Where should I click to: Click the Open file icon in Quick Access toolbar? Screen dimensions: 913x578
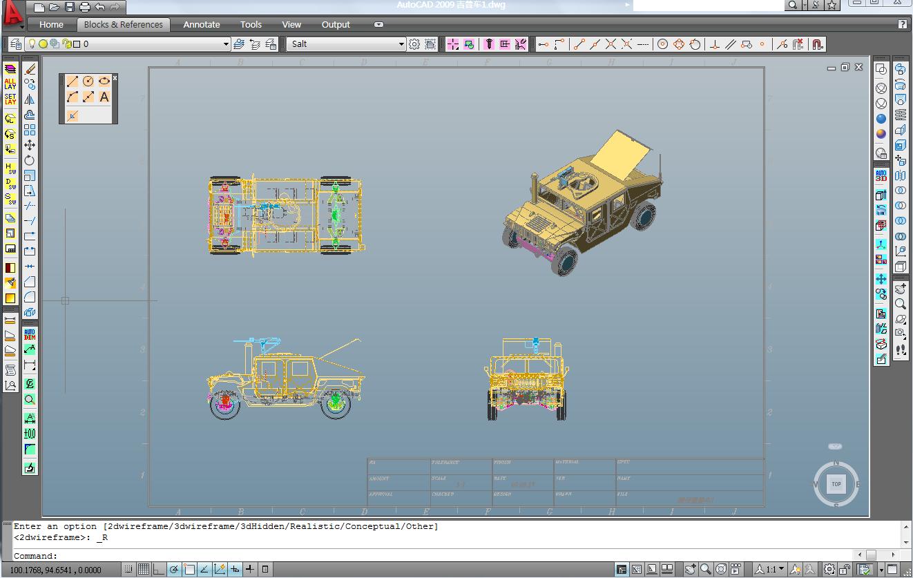click(x=54, y=8)
